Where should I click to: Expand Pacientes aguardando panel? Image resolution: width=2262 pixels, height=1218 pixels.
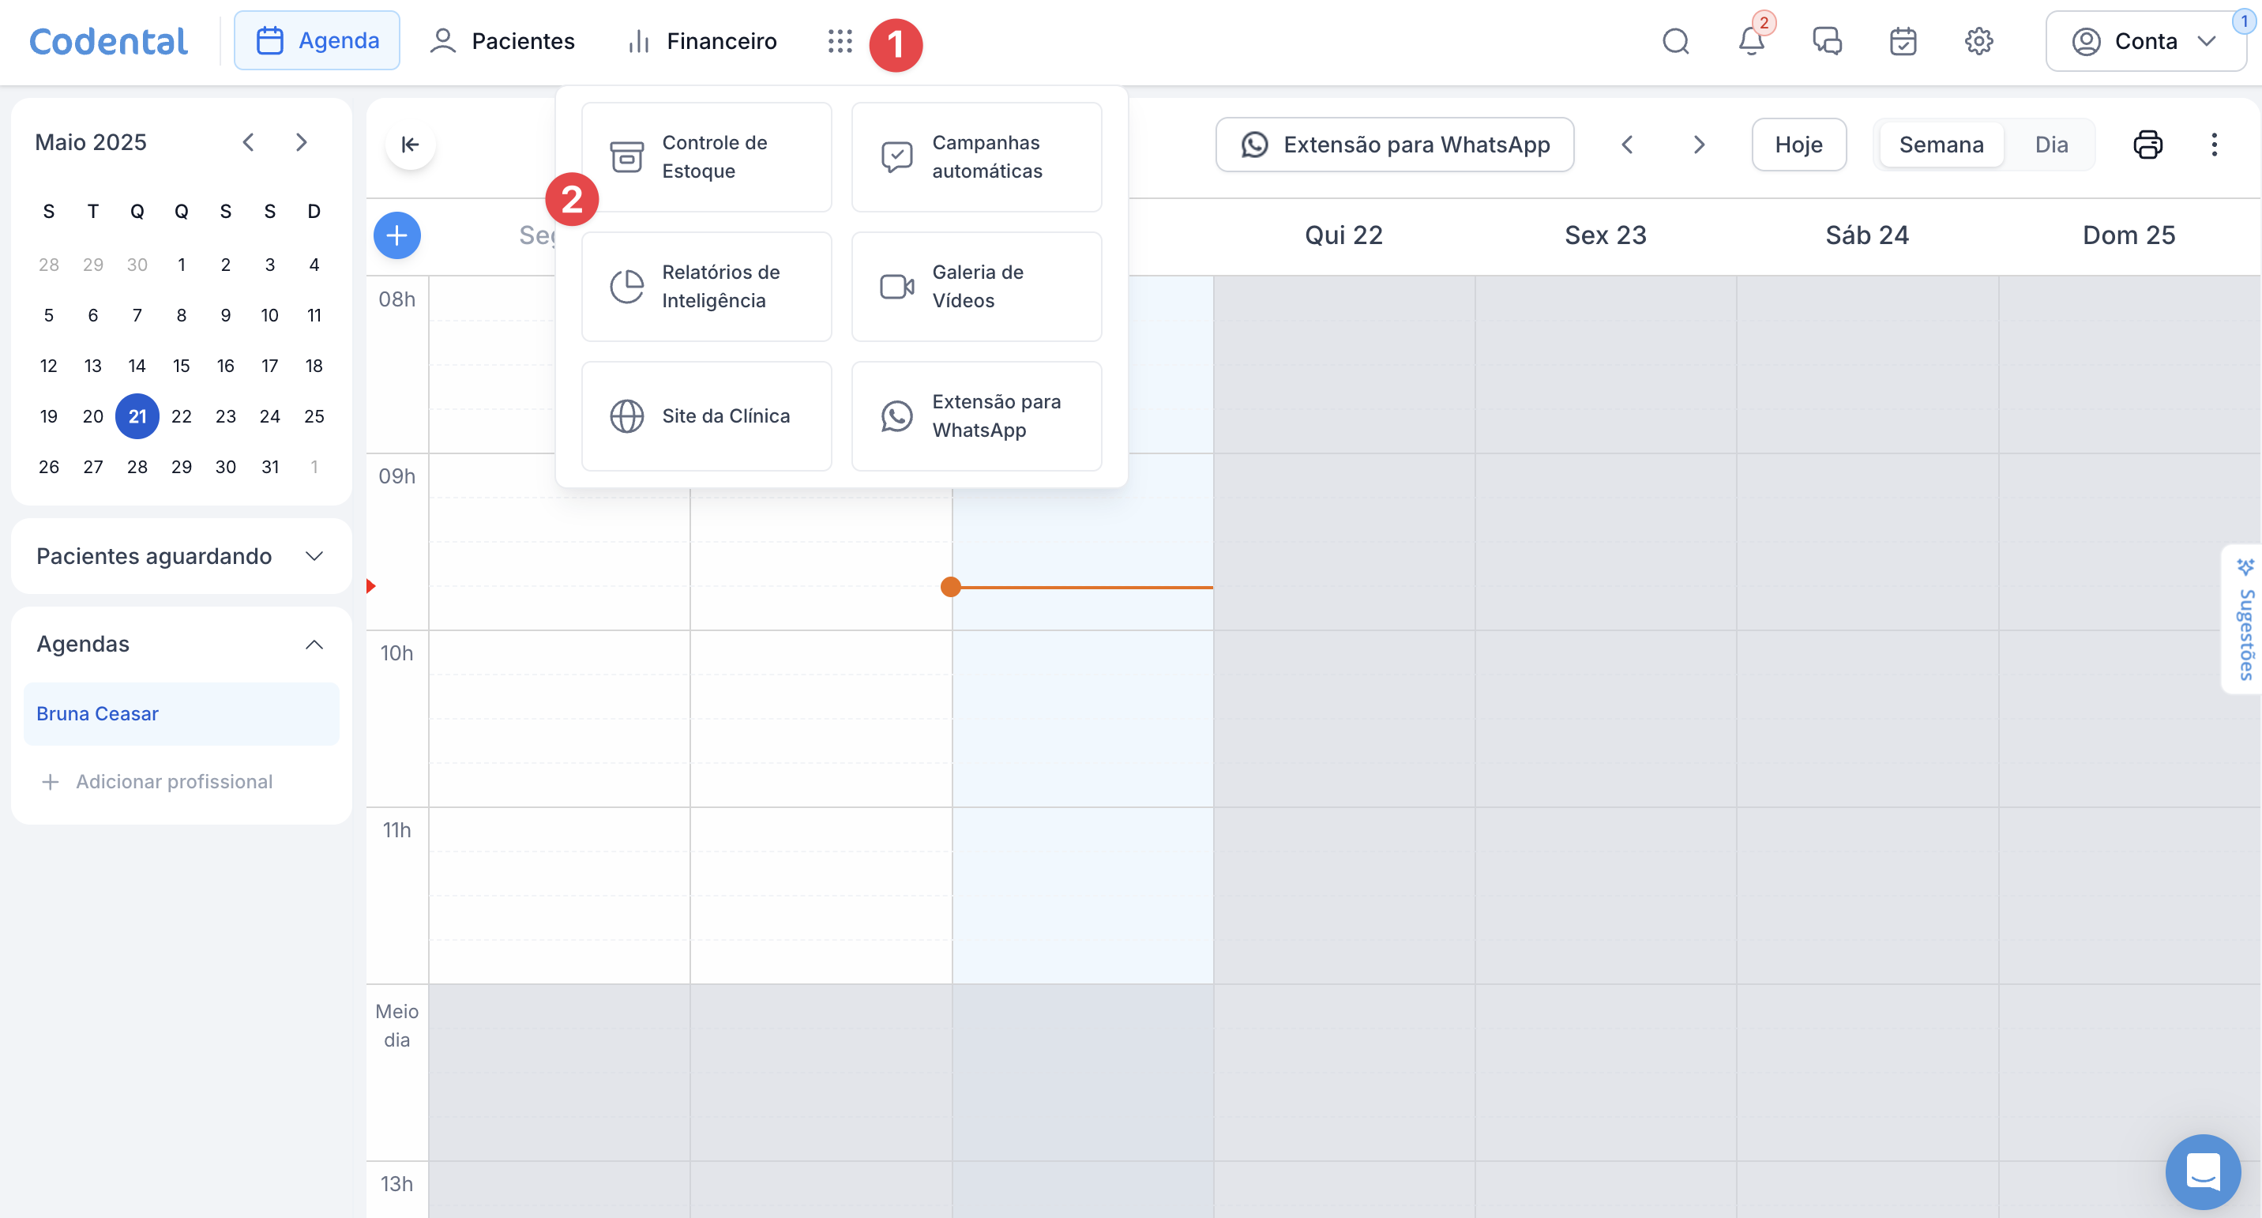(314, 556)
